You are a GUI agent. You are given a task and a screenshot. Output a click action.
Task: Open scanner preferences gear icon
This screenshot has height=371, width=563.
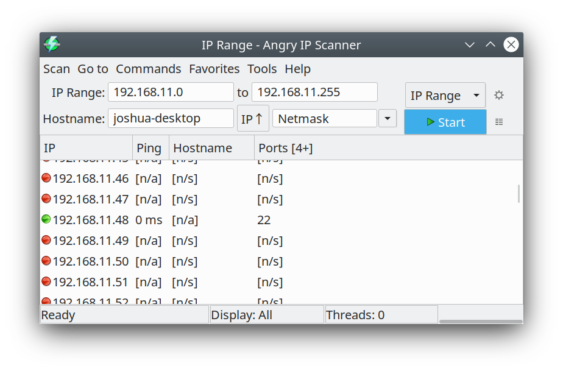[499, 95]
